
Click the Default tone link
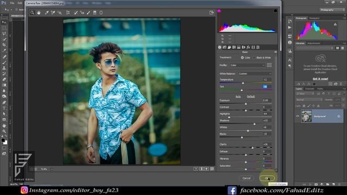[x=250, y=96]
